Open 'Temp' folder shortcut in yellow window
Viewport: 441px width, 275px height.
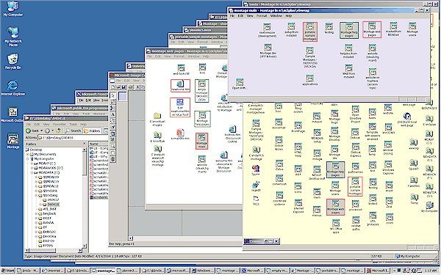tap(414, 199)
